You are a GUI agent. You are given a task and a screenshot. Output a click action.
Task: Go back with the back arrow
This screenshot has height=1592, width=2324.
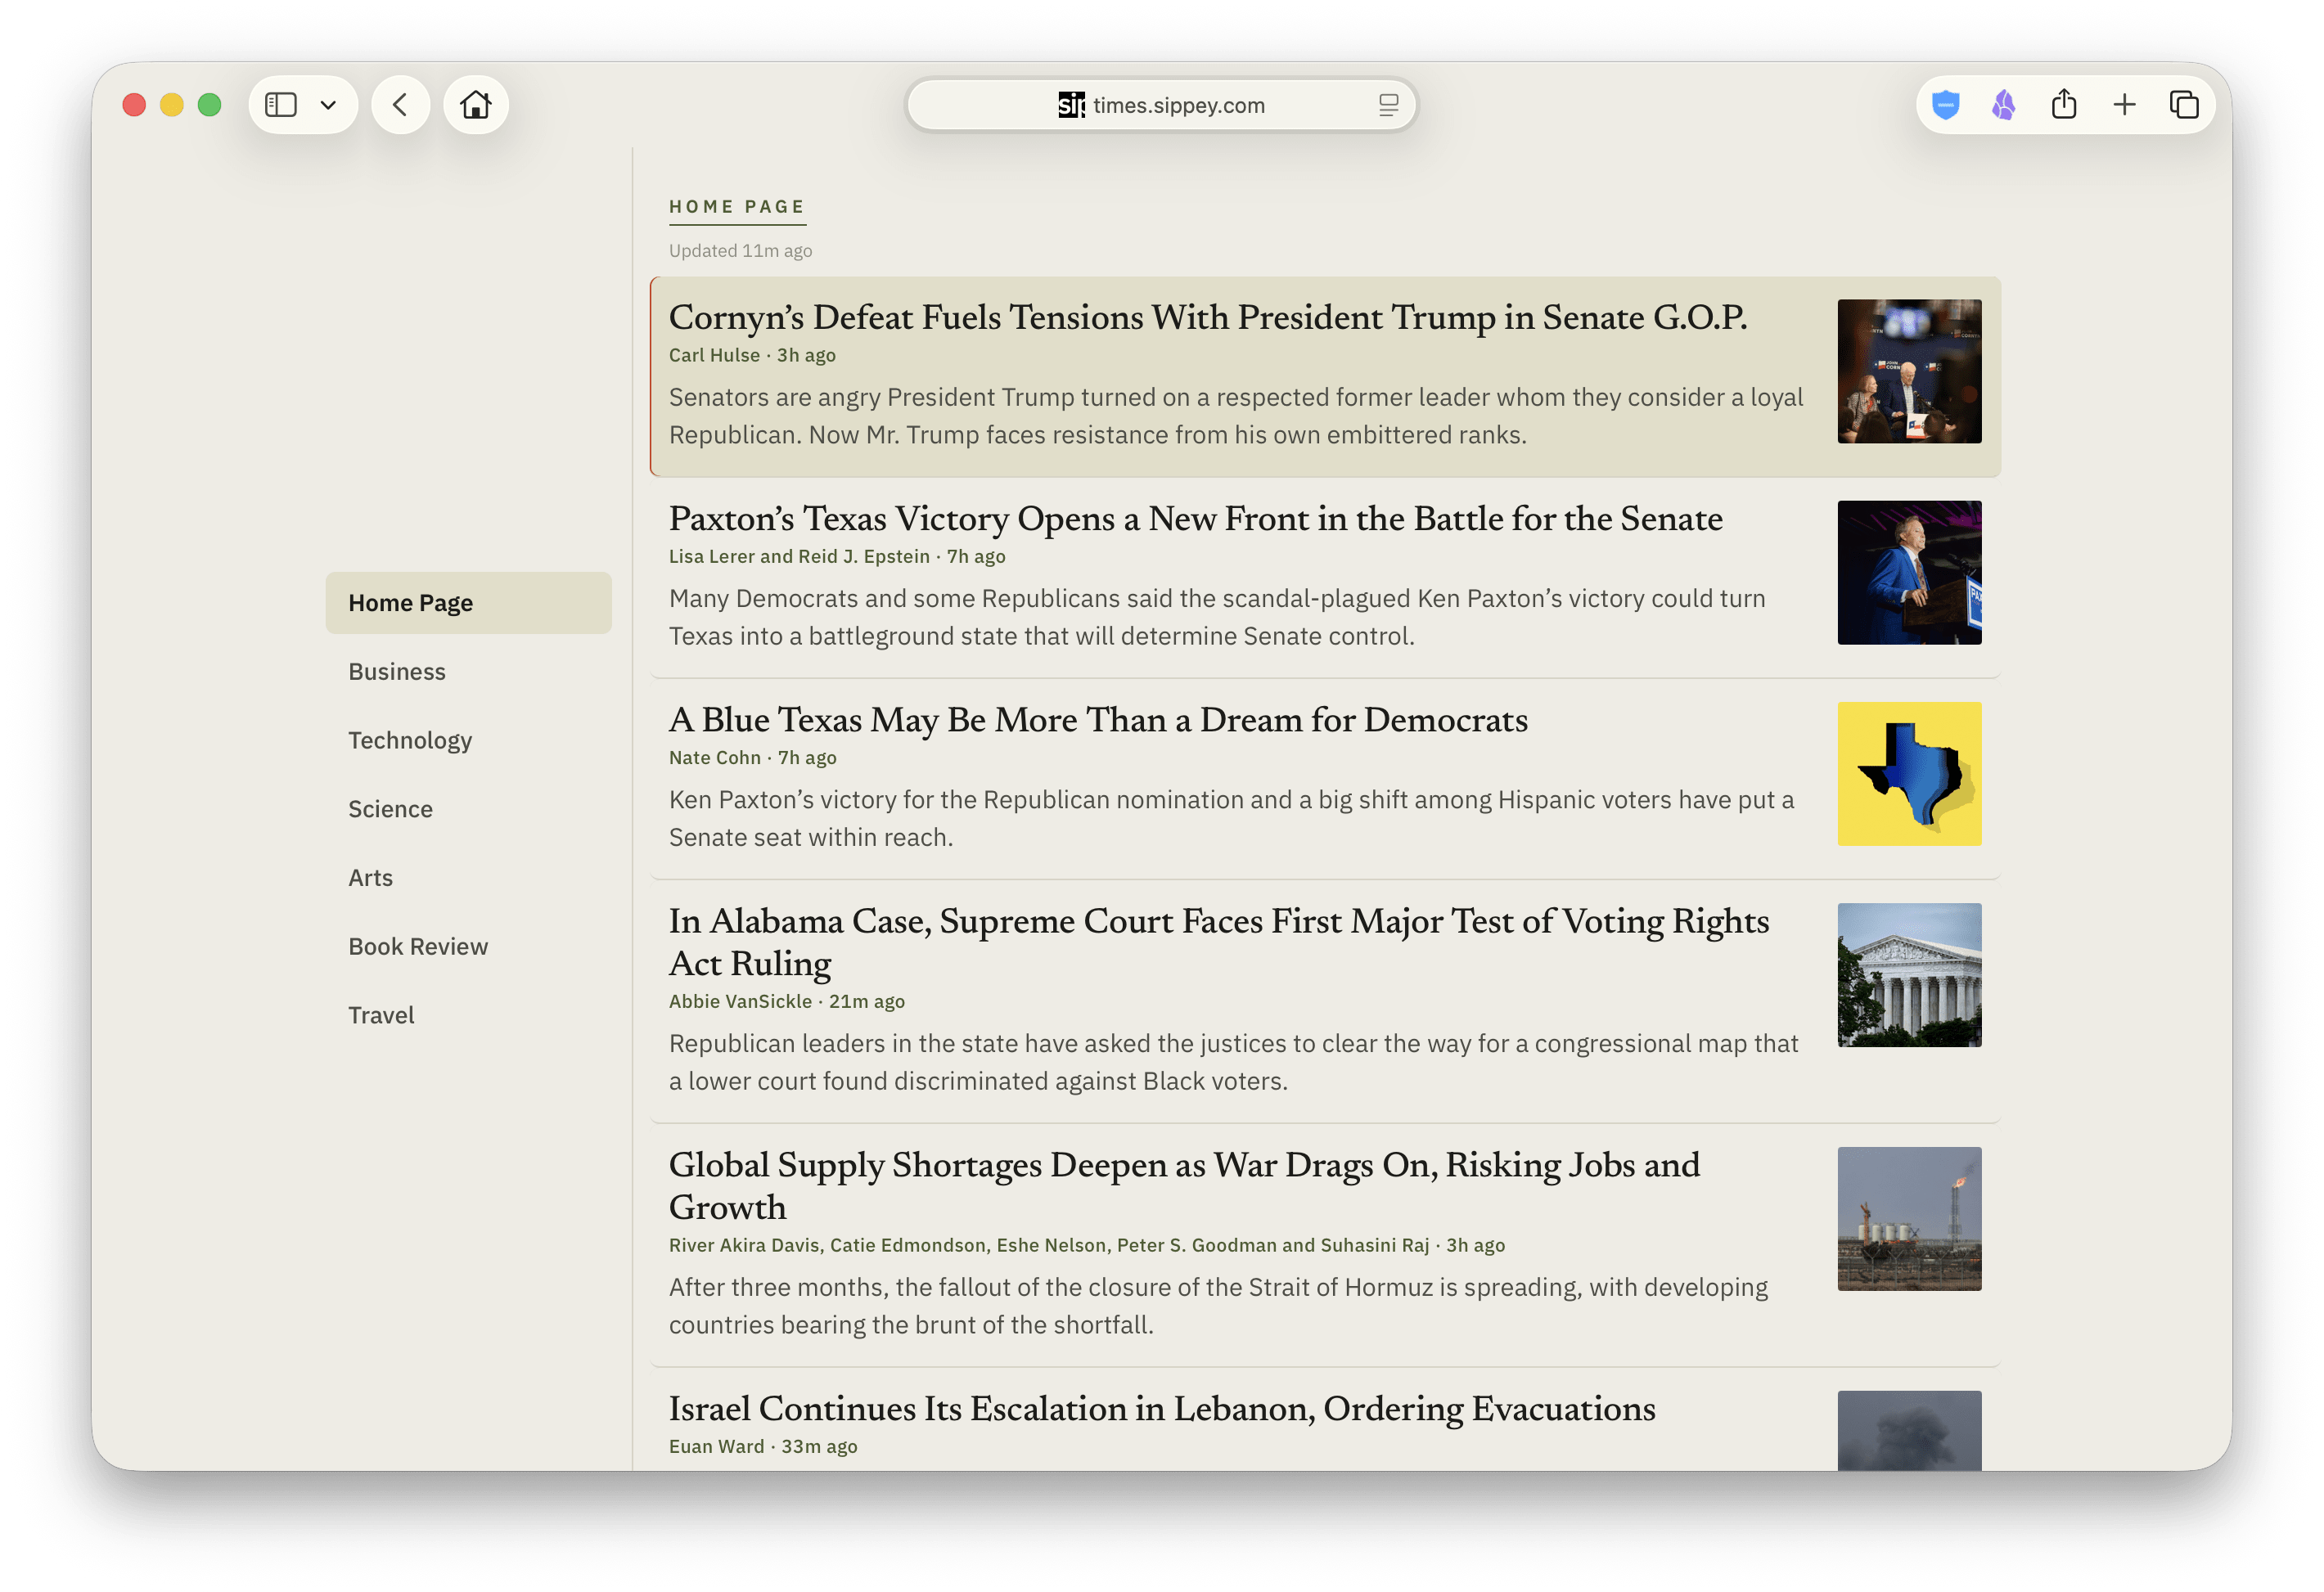coord(401,105)
